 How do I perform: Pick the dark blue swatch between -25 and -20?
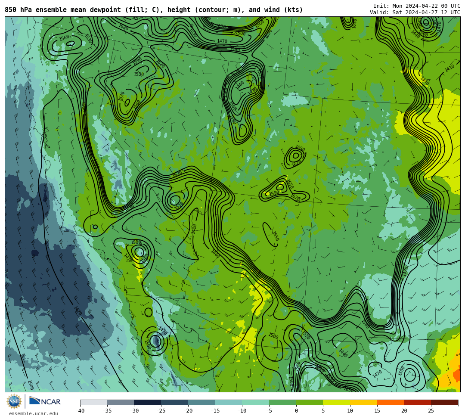pyautogui.click(x=175, y=402)
